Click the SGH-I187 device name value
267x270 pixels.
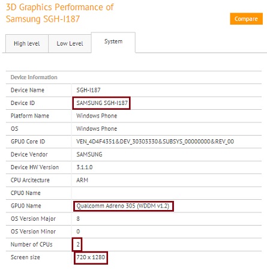click(x=88, y=90)
